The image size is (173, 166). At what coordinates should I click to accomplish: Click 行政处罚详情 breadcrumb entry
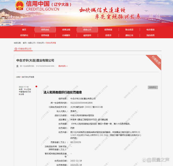[x=51, y=43]
